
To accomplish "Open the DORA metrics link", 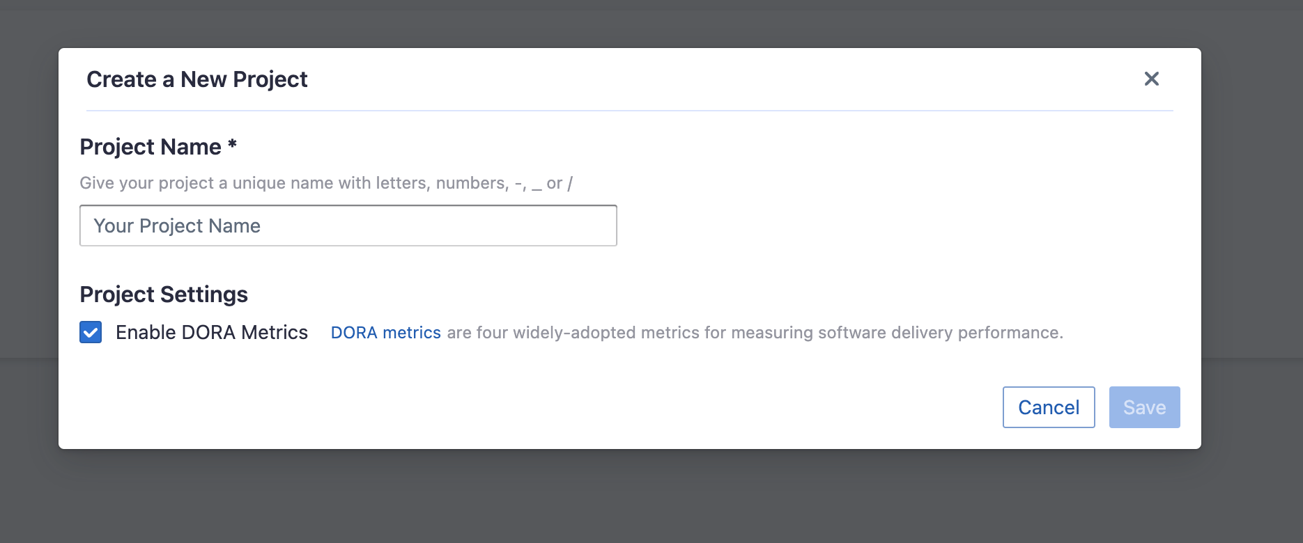I will (385, 333).
